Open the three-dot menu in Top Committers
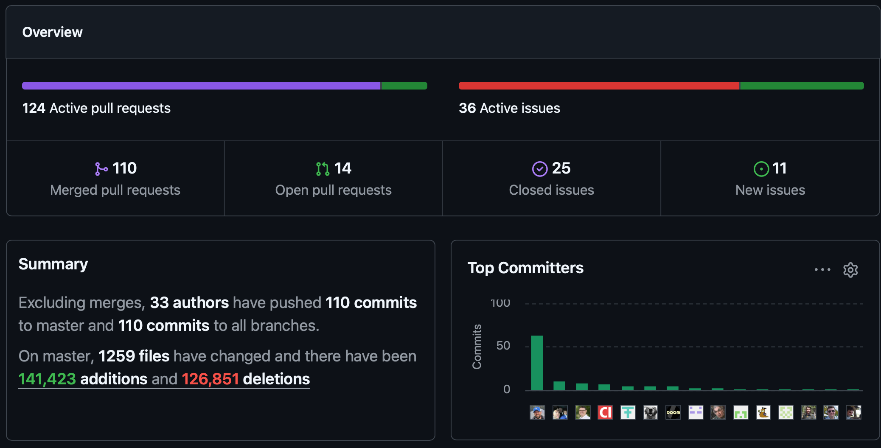 tap(822, 269)
